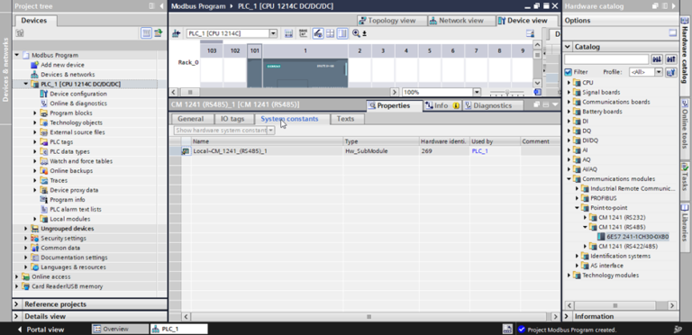Screen dimensions: 692x335
Task: Adjust the device view zoom slider
Action: click(x=507, y=93)
